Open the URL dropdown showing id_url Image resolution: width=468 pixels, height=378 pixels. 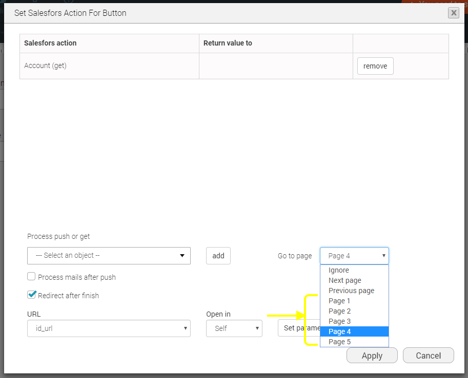tap(109, 328)
